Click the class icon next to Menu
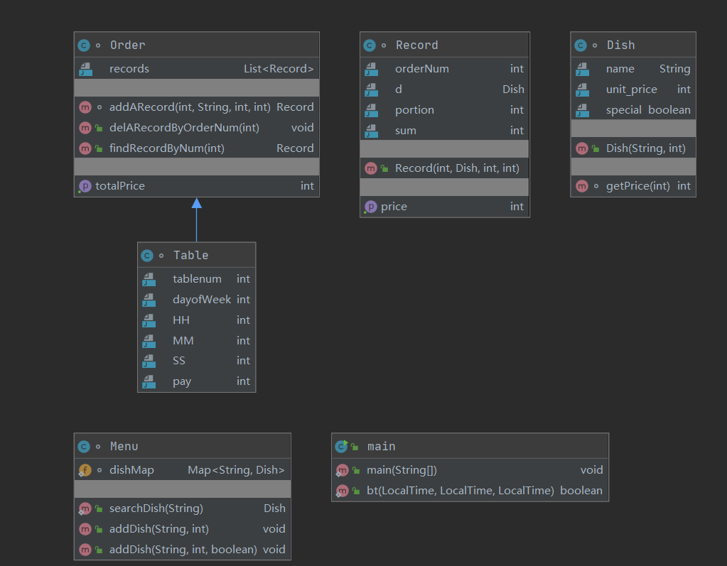The height and width of the screenshot is (566, 727). coord(84,447)
